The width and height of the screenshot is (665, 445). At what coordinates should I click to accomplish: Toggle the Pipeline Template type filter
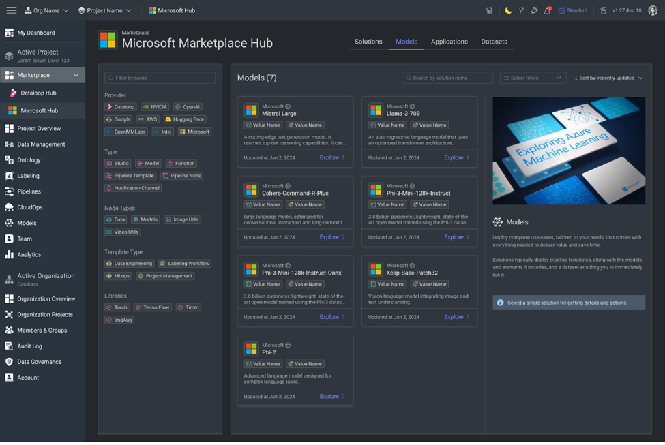point(130,175)
